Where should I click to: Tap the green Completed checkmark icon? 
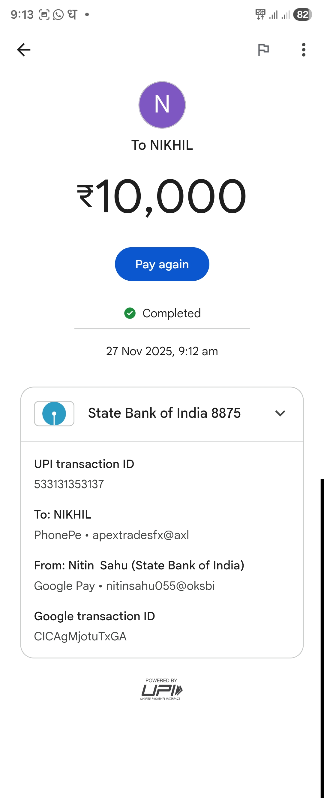(130, 313)
